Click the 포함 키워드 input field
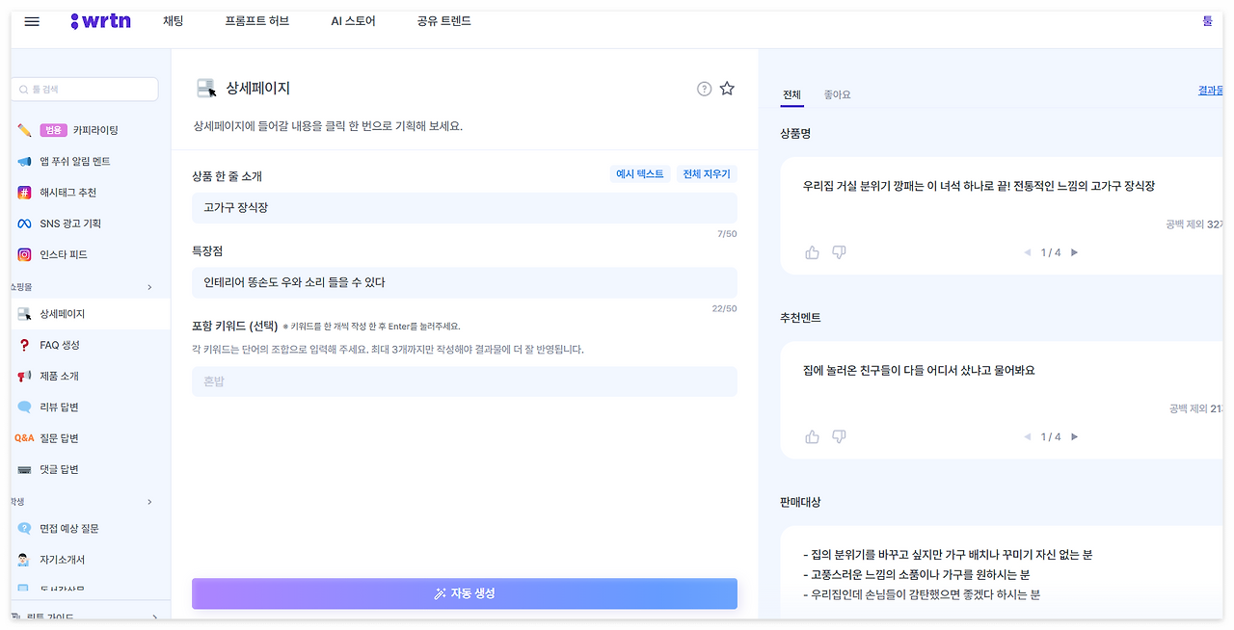Viewport: 1234px width, 630px height. tap(464, 382)
